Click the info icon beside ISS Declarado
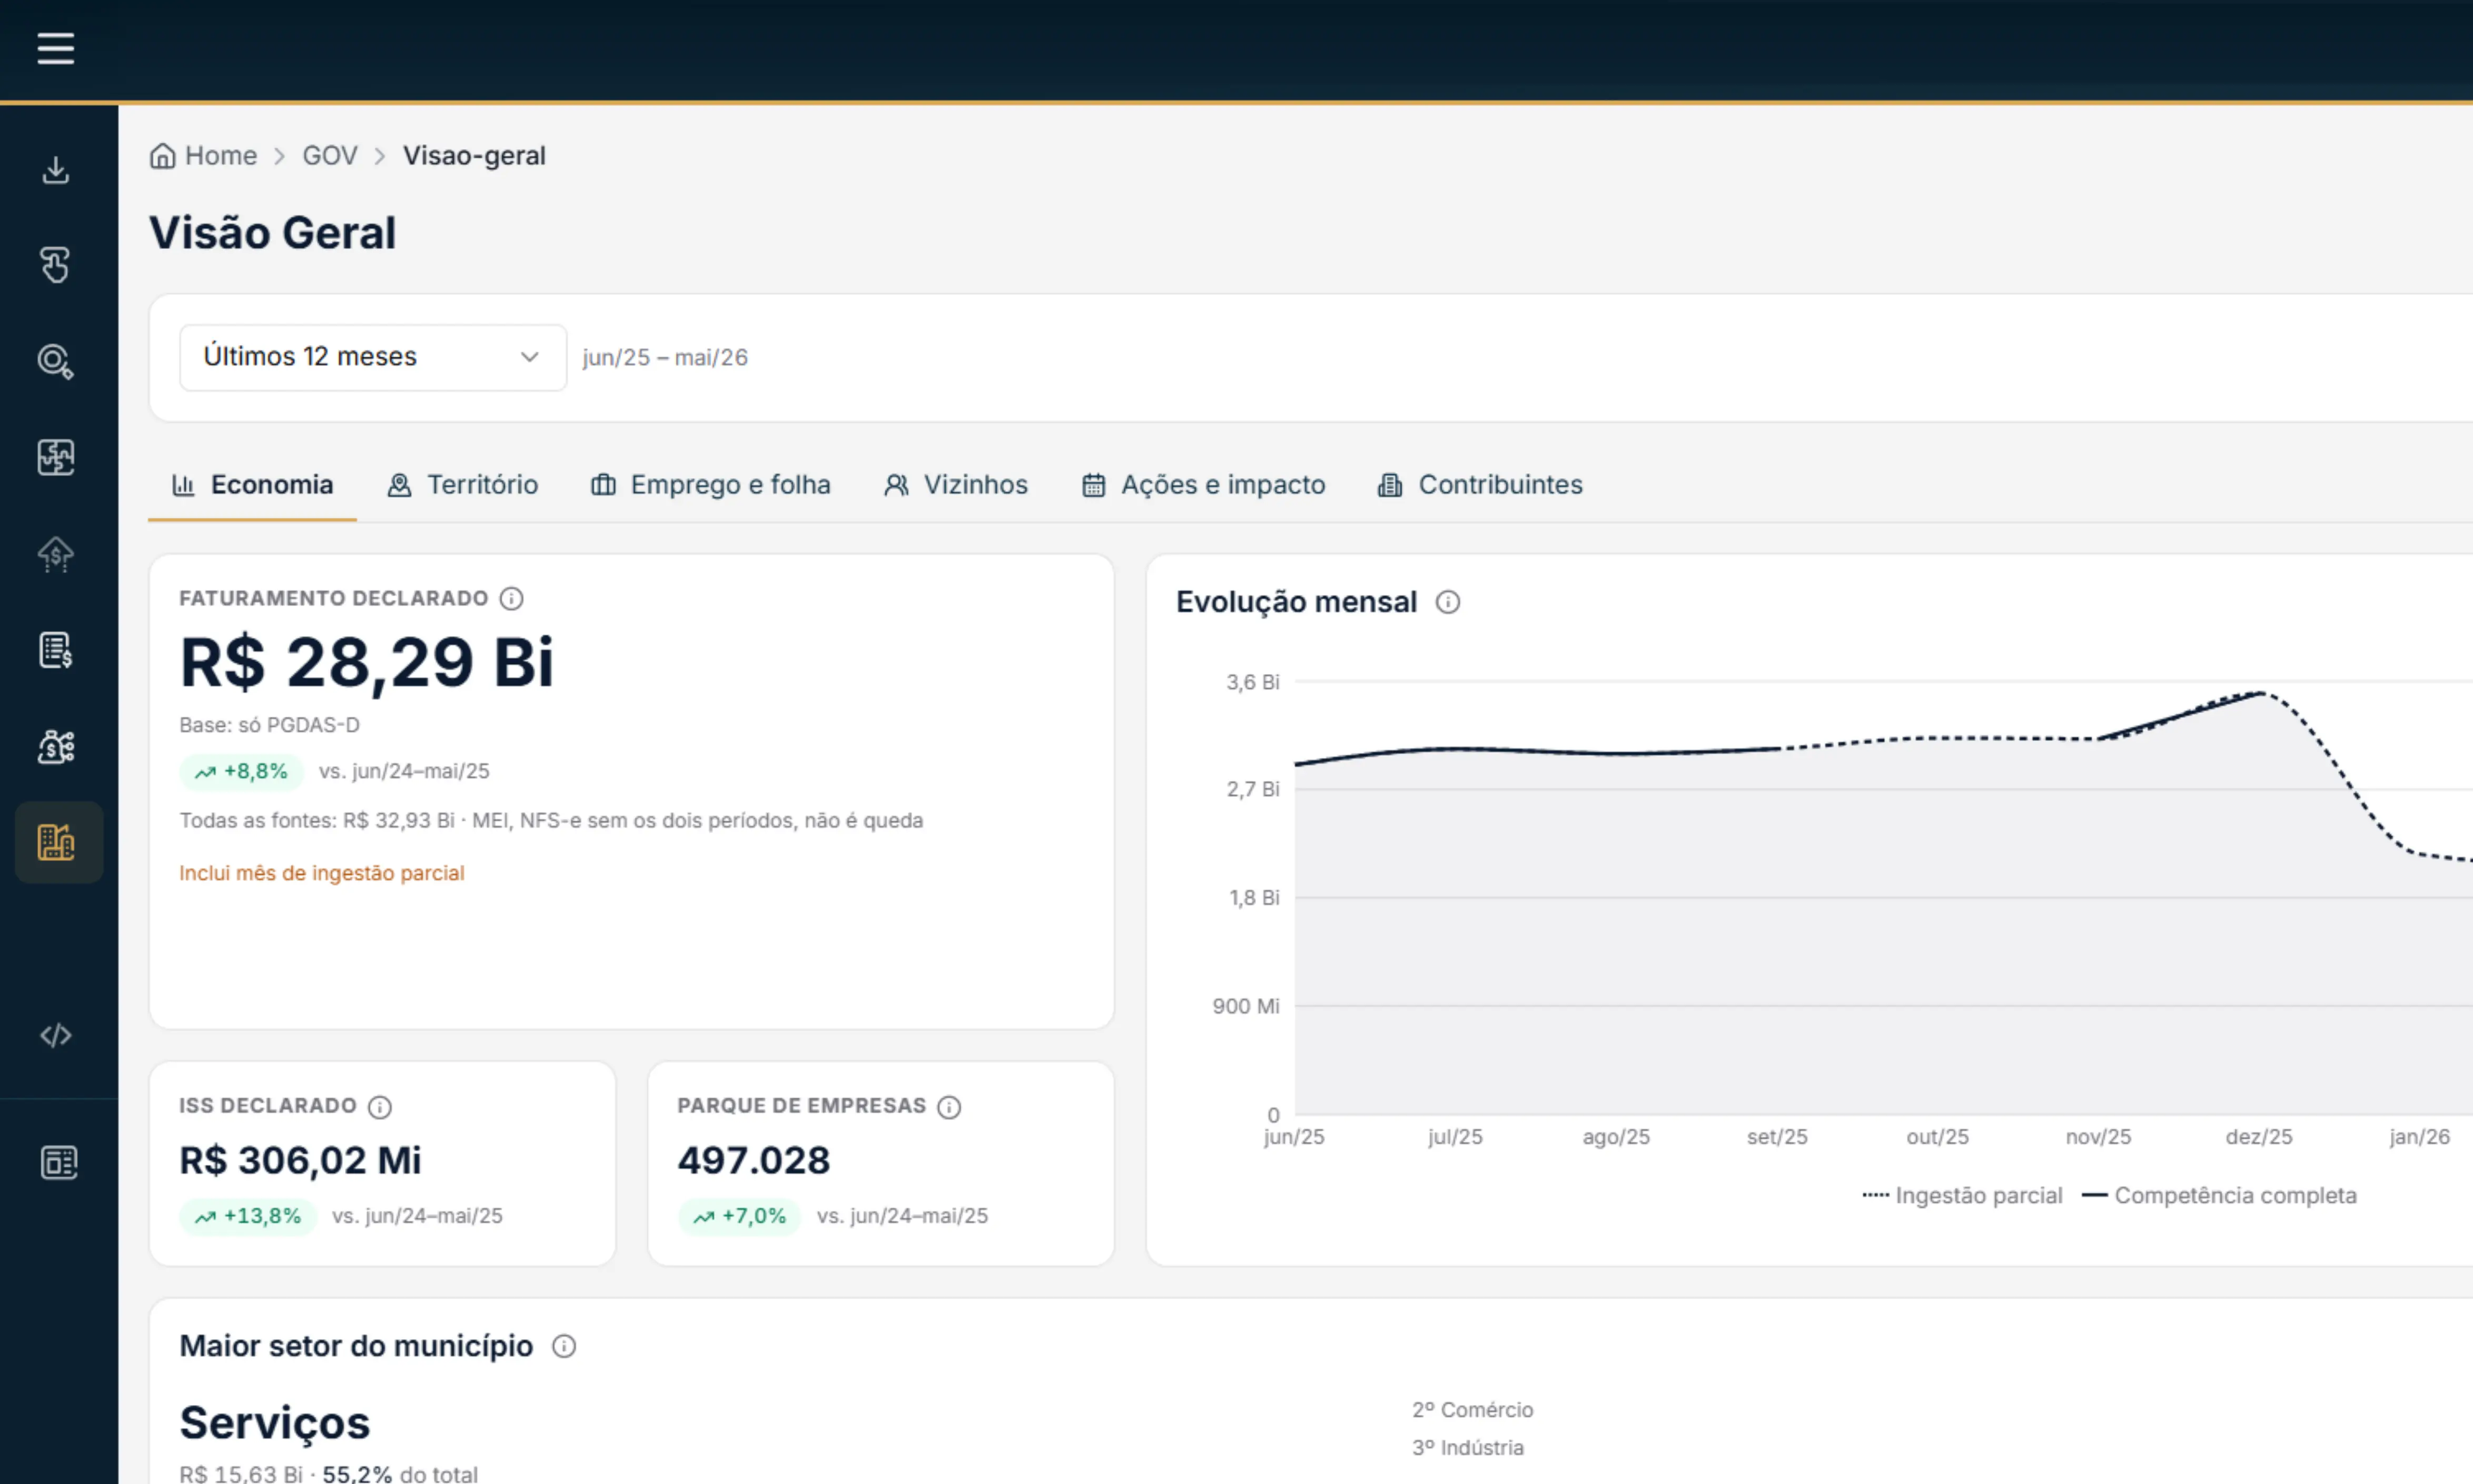The width and height of the screenshot is (2473, 1484). [x=380, y=1106]
